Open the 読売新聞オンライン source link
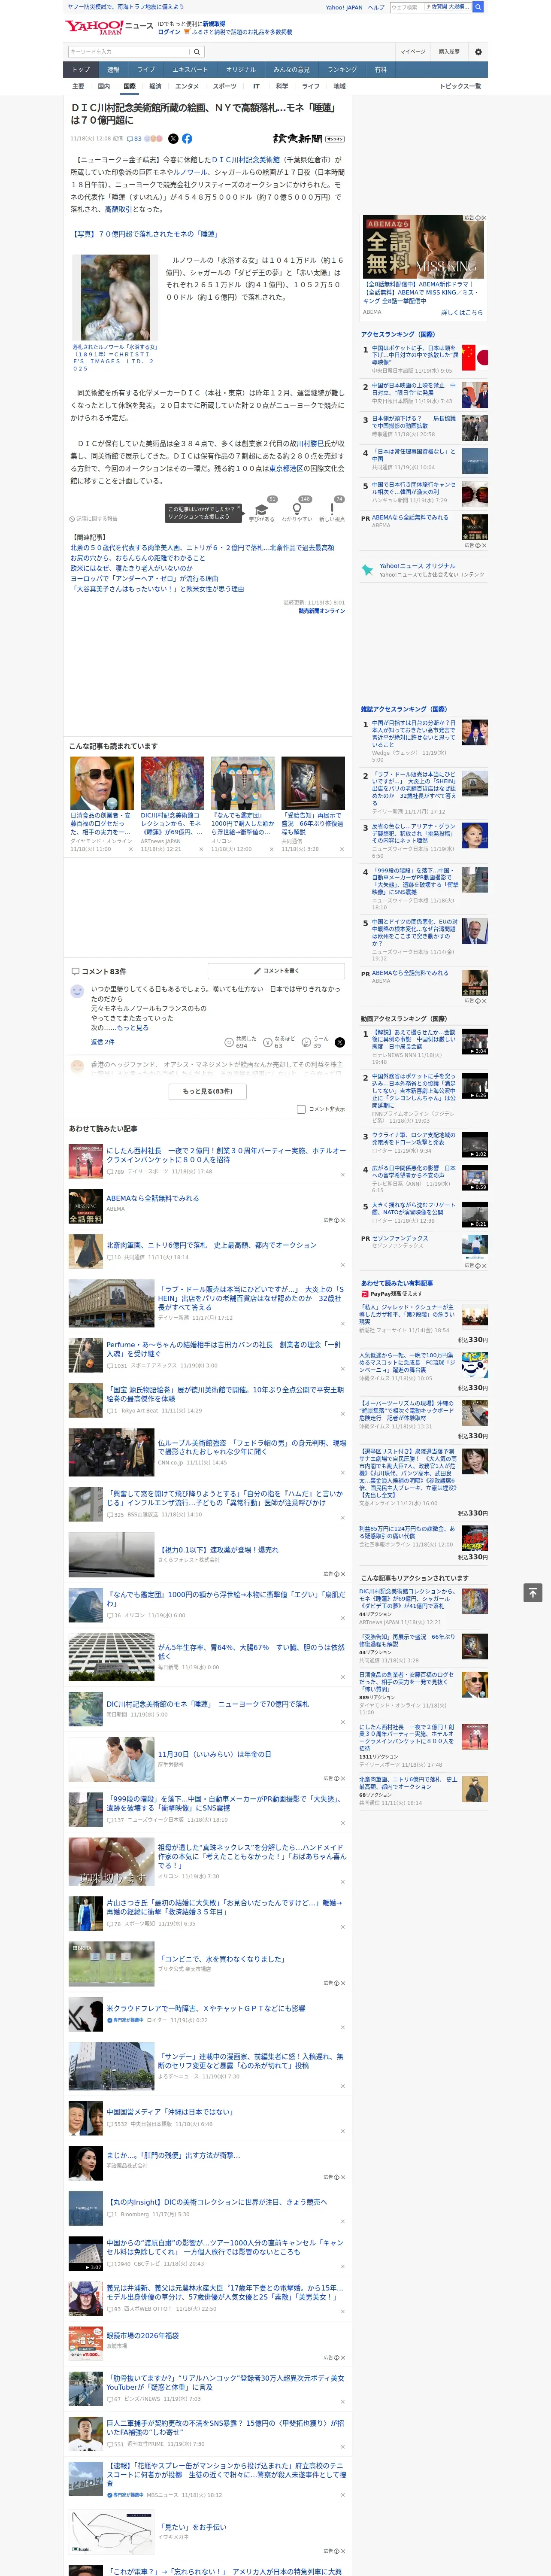Image resolution: width=551 pixels, height=2576 pixels. click(x=321, y=611)
